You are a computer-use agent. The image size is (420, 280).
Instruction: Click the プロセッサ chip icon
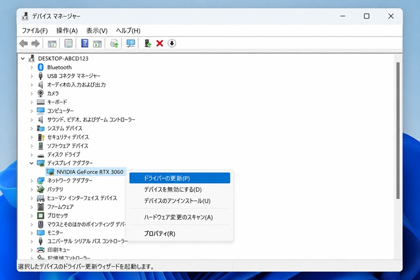(x=40, y=215)
